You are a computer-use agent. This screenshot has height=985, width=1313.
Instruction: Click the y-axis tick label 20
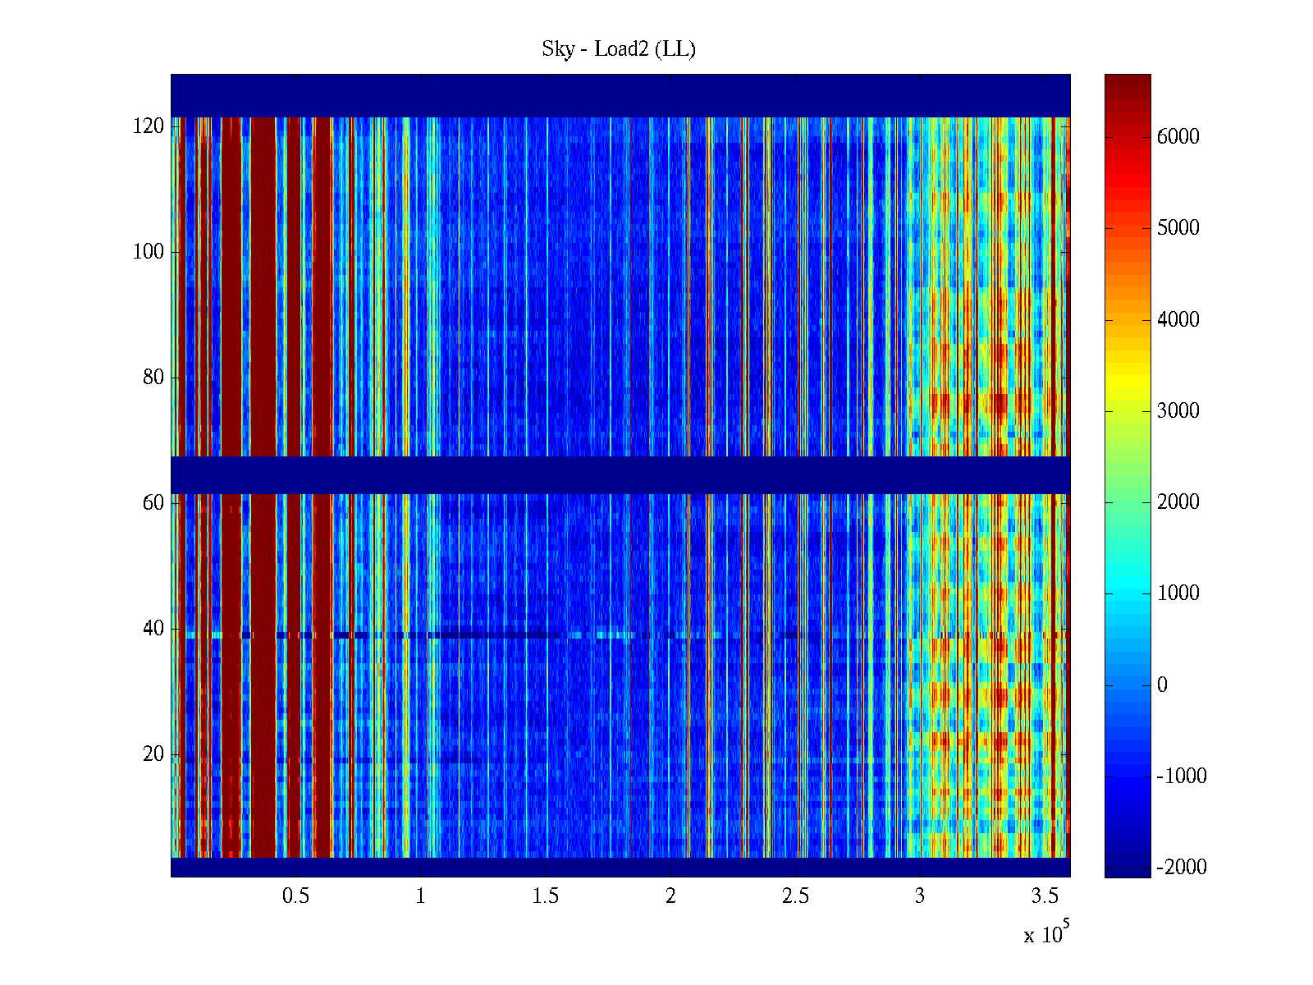[x=153, y=754]
